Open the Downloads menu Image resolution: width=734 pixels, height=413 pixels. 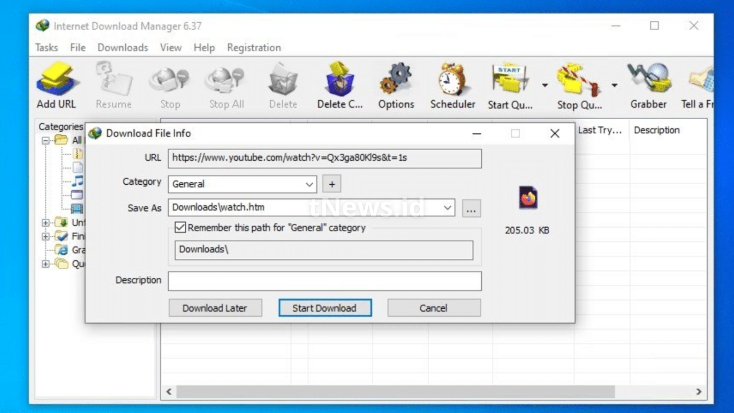point(122,47)
